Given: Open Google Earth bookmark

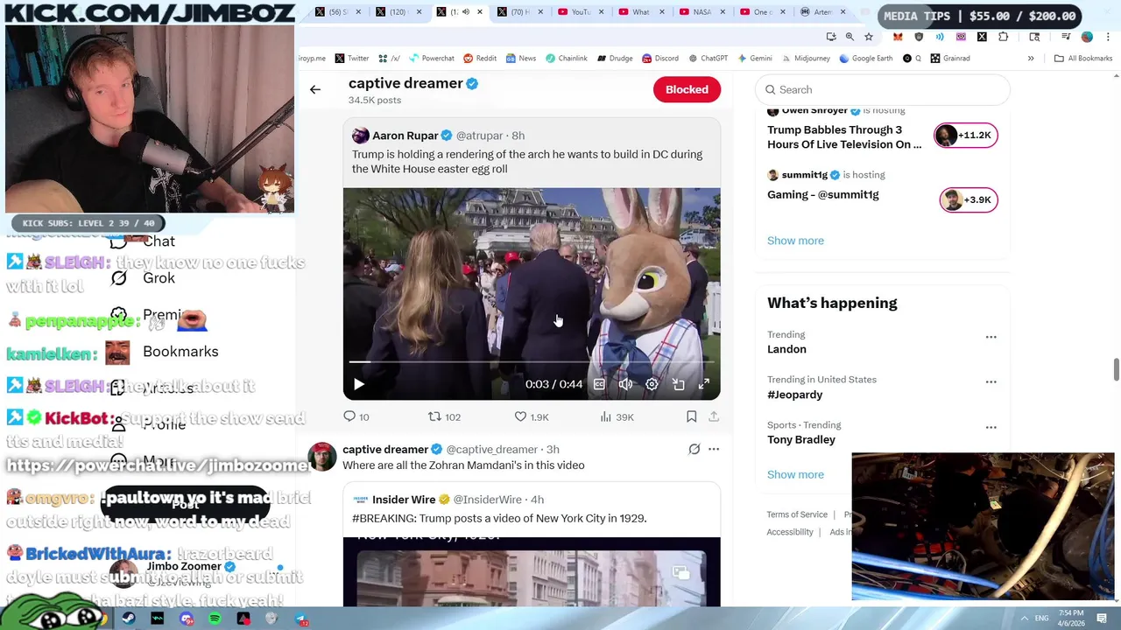Looking at the screenshot, I should coord(865,59).
